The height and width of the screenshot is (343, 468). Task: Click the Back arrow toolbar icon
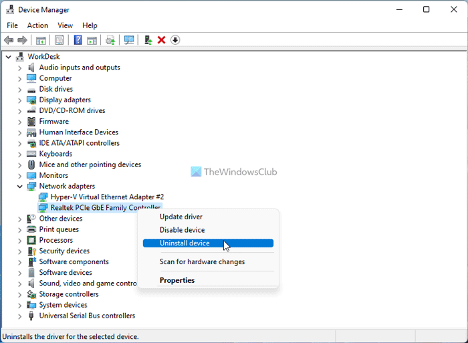coord(9,40)
